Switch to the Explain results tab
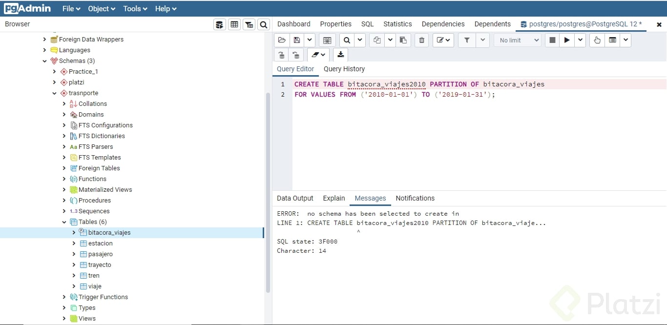 [x=334, y=198]
